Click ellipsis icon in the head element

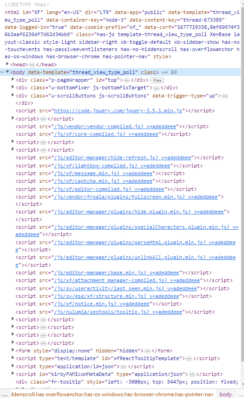pyautogui.click(x=32, y=65)
